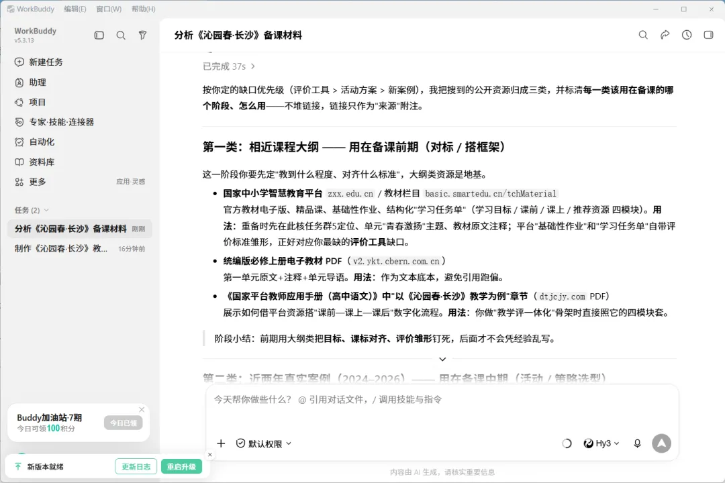Image resolution: width=725 pixels, height=483 pixels.
Task: Collapse the 任务 (2) list
Action: click(46, 210)
